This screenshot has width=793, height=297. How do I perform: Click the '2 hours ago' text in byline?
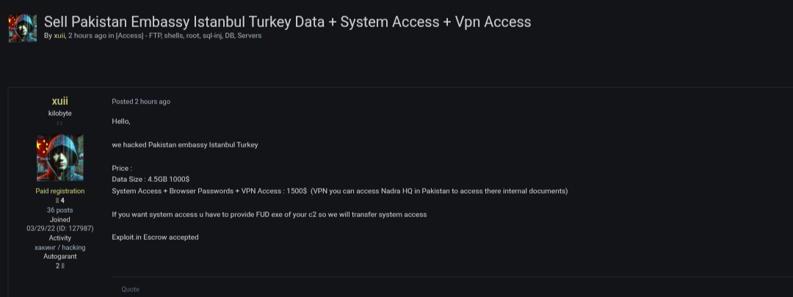click(87, 35)
